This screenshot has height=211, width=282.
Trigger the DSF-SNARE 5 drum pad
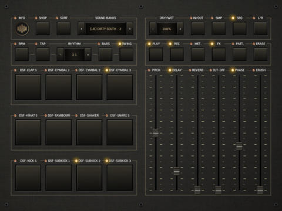pos(120,132)
